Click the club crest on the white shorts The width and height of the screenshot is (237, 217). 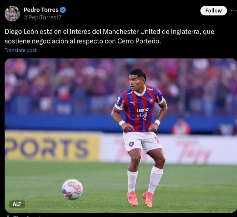click(131, 144)
